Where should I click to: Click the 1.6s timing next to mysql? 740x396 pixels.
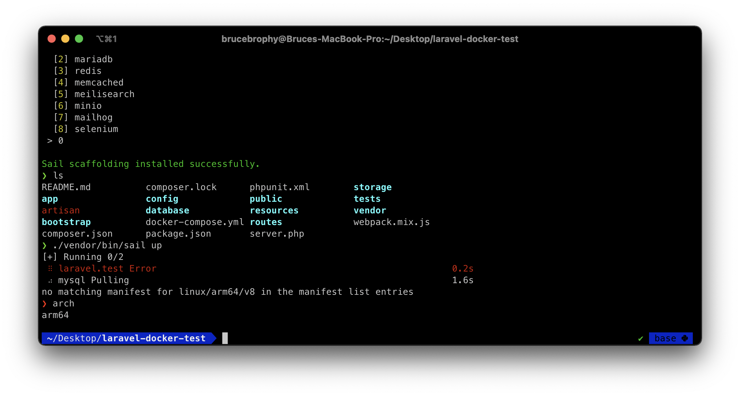[463, 280]
